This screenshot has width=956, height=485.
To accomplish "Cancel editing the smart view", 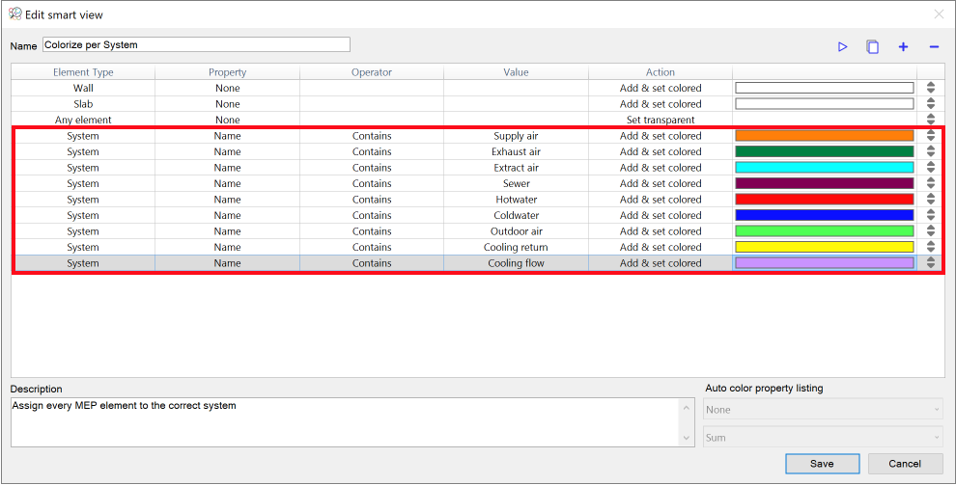I will click(905, 464).
